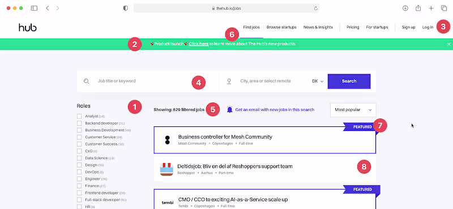Click the Safari address bar
The width and height of the screenshot is (453, 209).
point(226,8)
